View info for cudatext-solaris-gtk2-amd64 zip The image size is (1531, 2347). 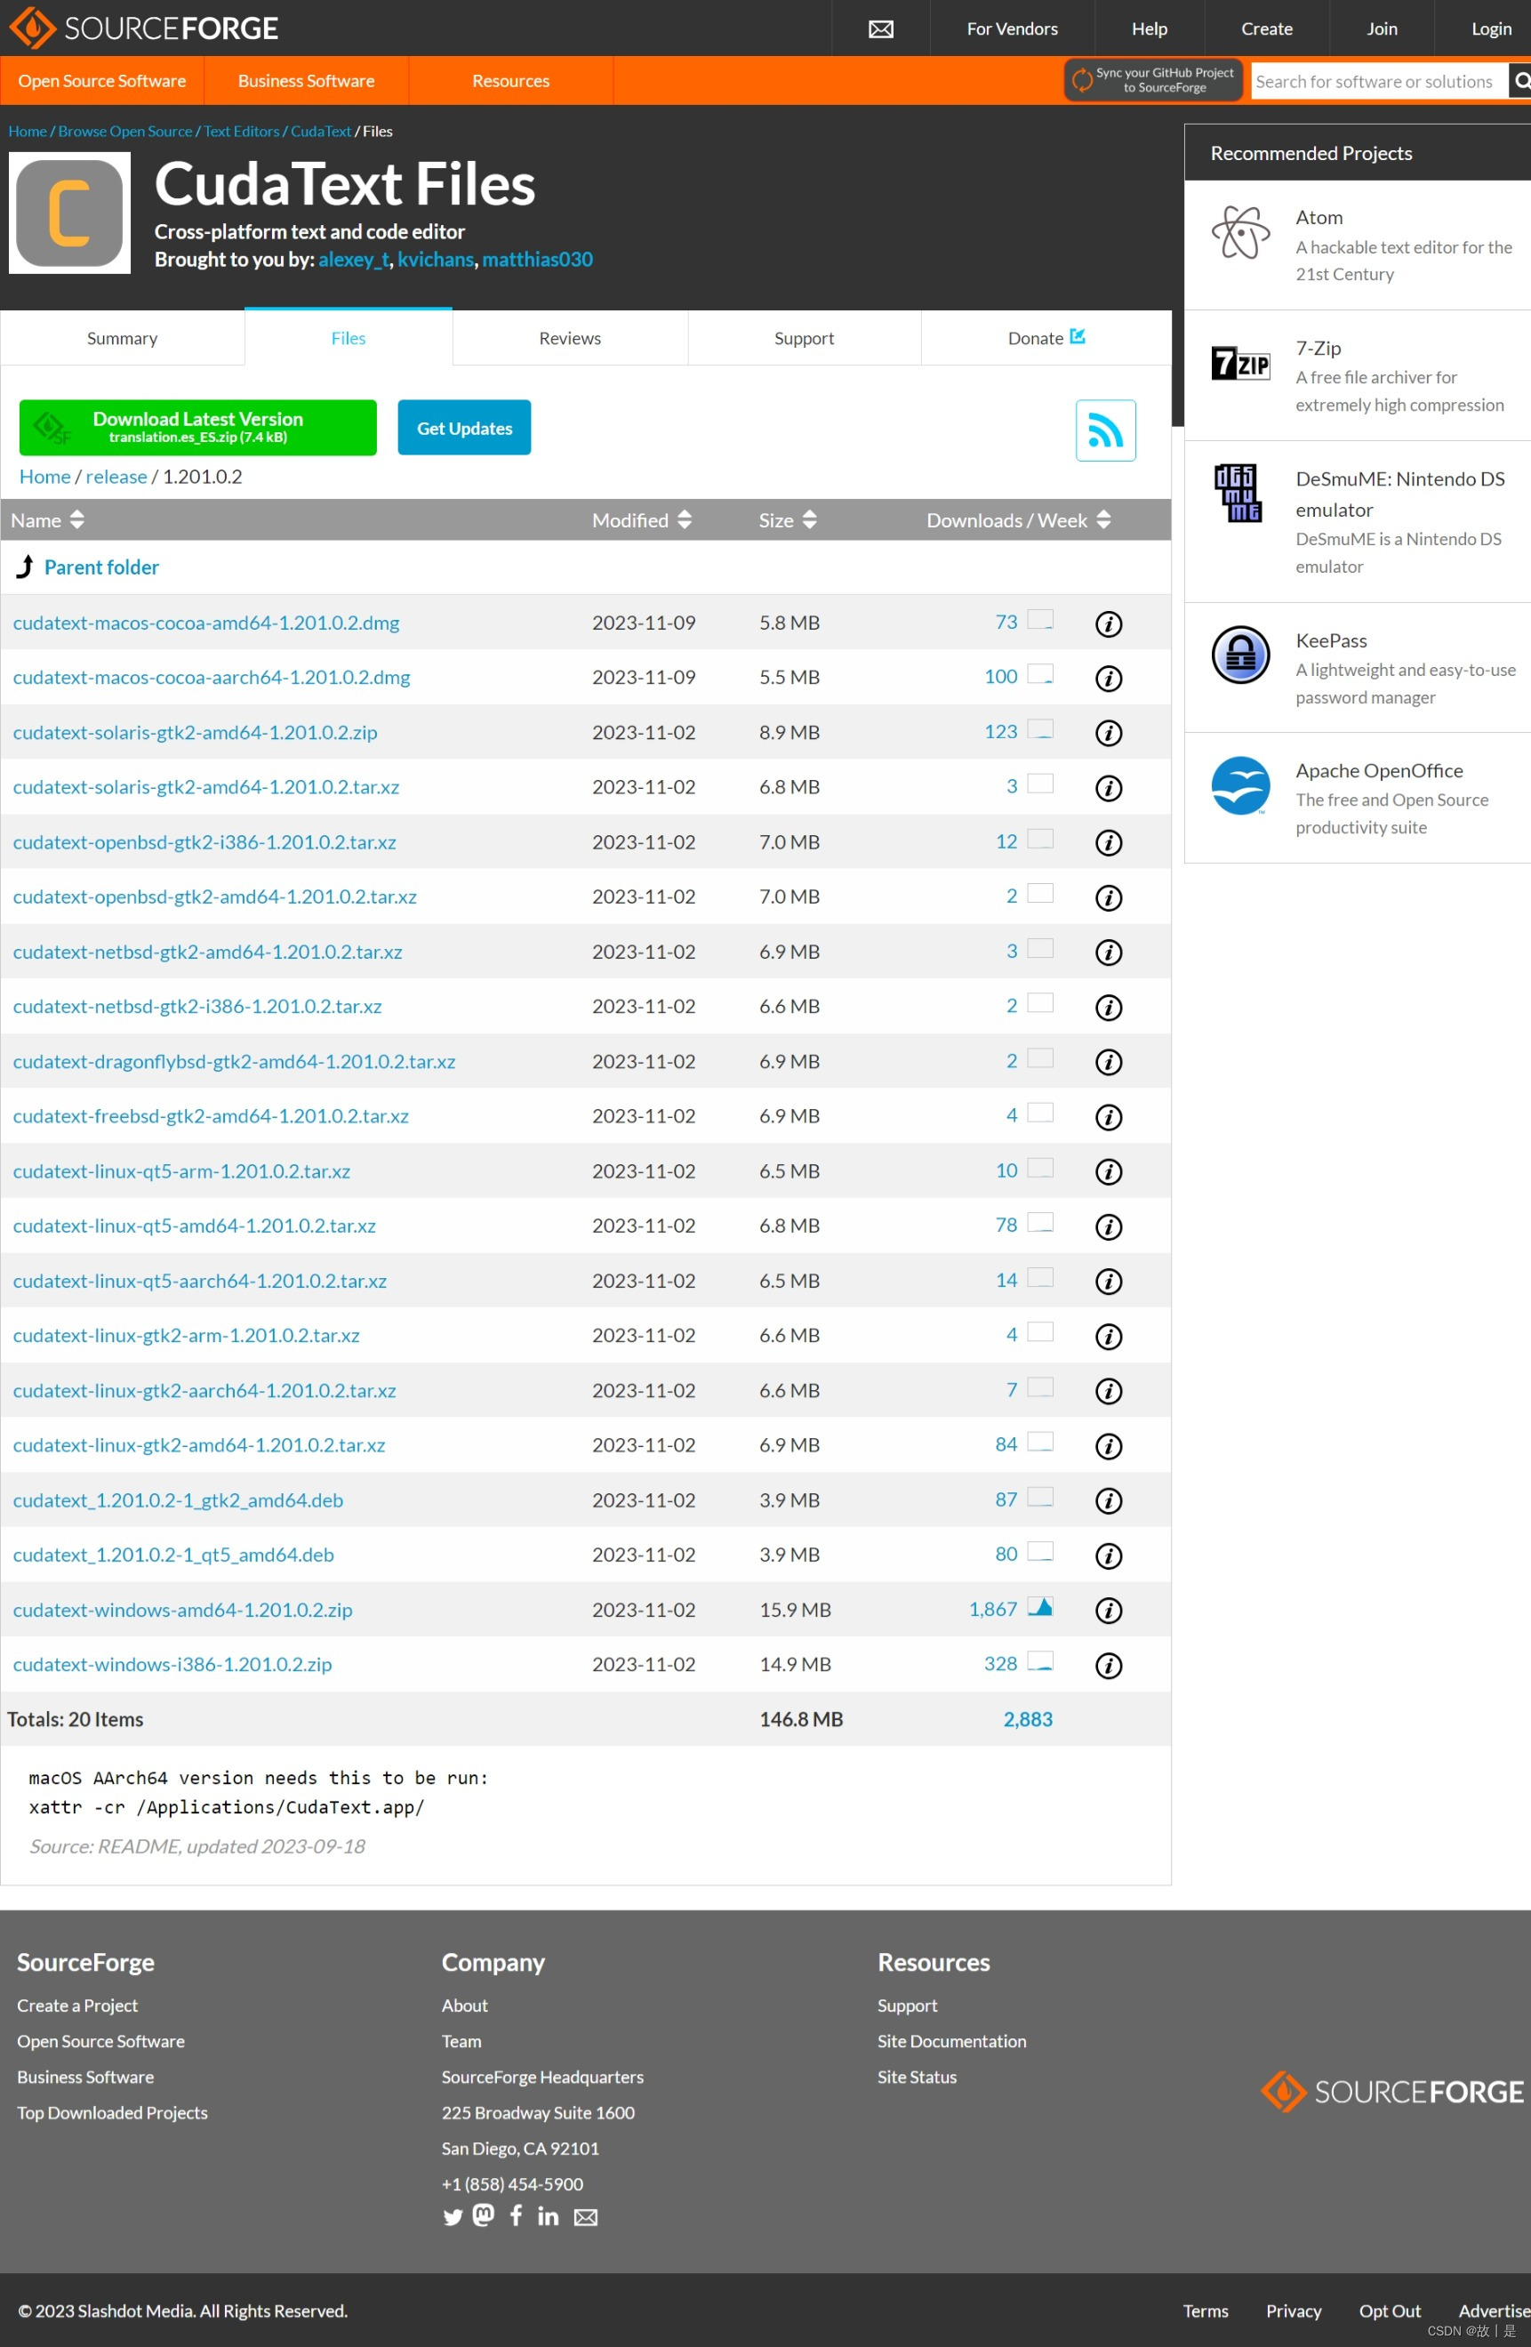(1108, 733)
